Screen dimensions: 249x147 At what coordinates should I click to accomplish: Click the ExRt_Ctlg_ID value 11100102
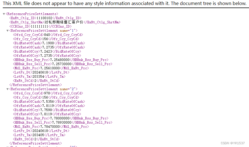click(45, 18)
